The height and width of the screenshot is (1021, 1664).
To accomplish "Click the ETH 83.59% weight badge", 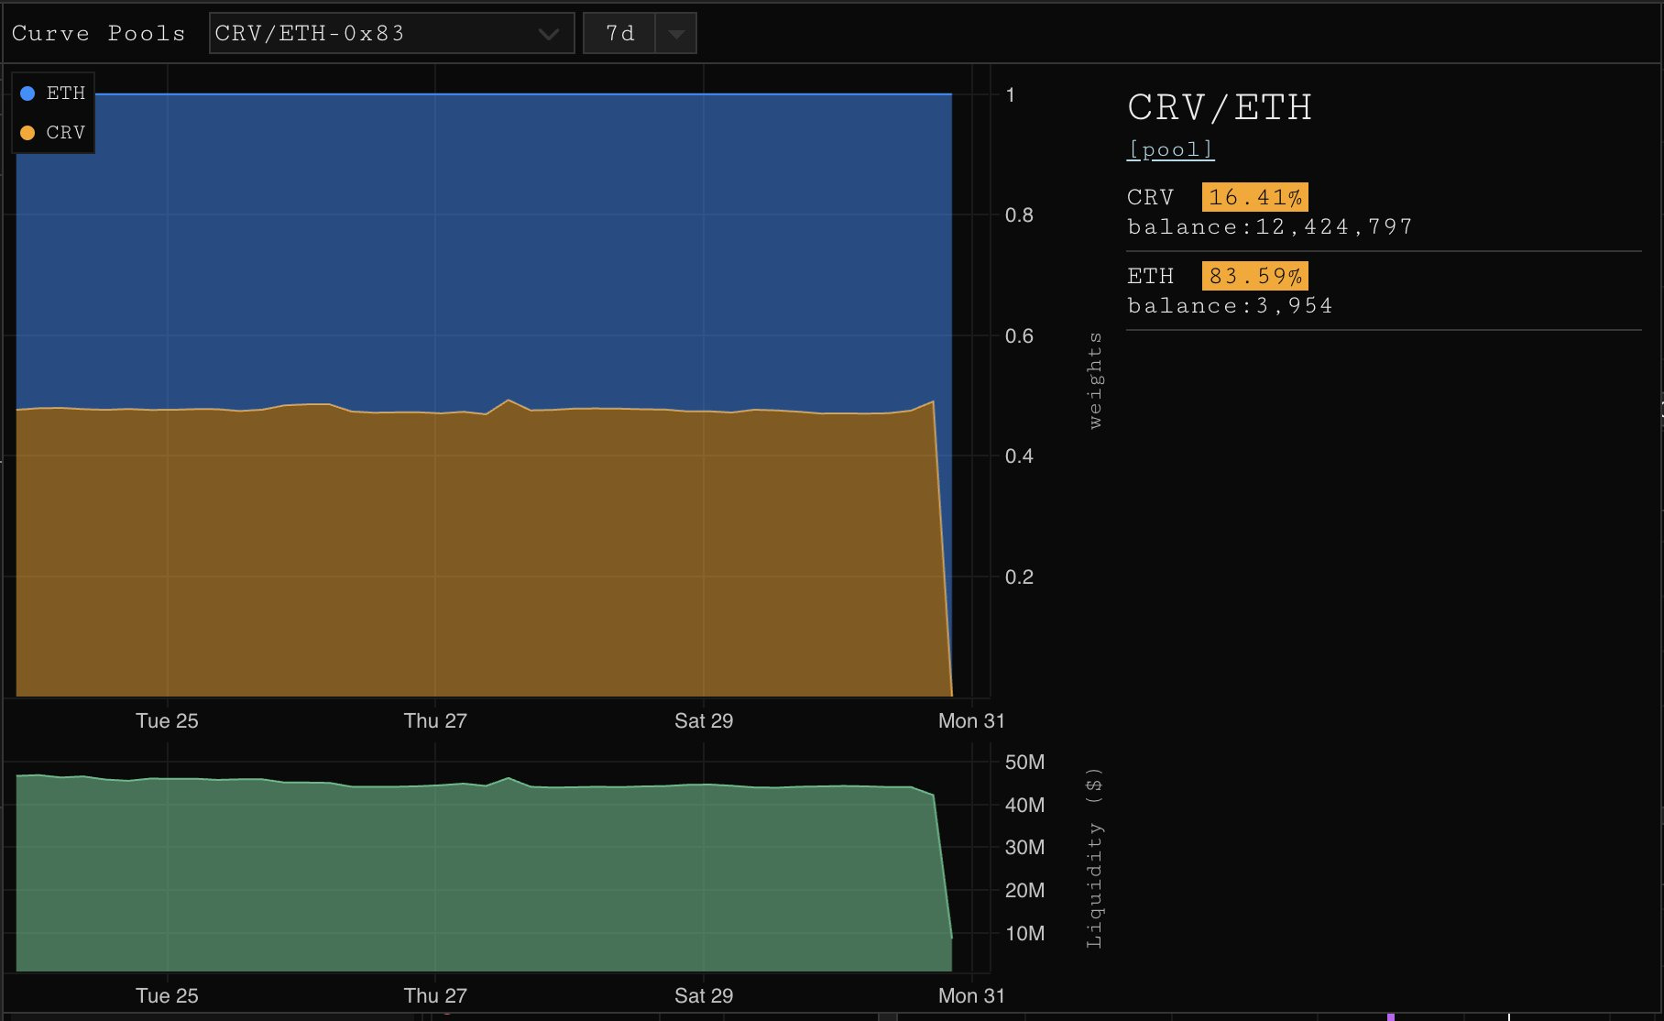I will point(1254,276).
